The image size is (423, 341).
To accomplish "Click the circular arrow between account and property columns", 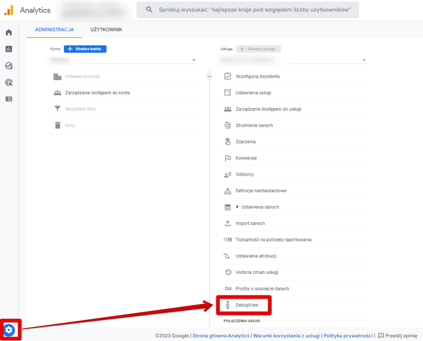I will pos(209,76).
